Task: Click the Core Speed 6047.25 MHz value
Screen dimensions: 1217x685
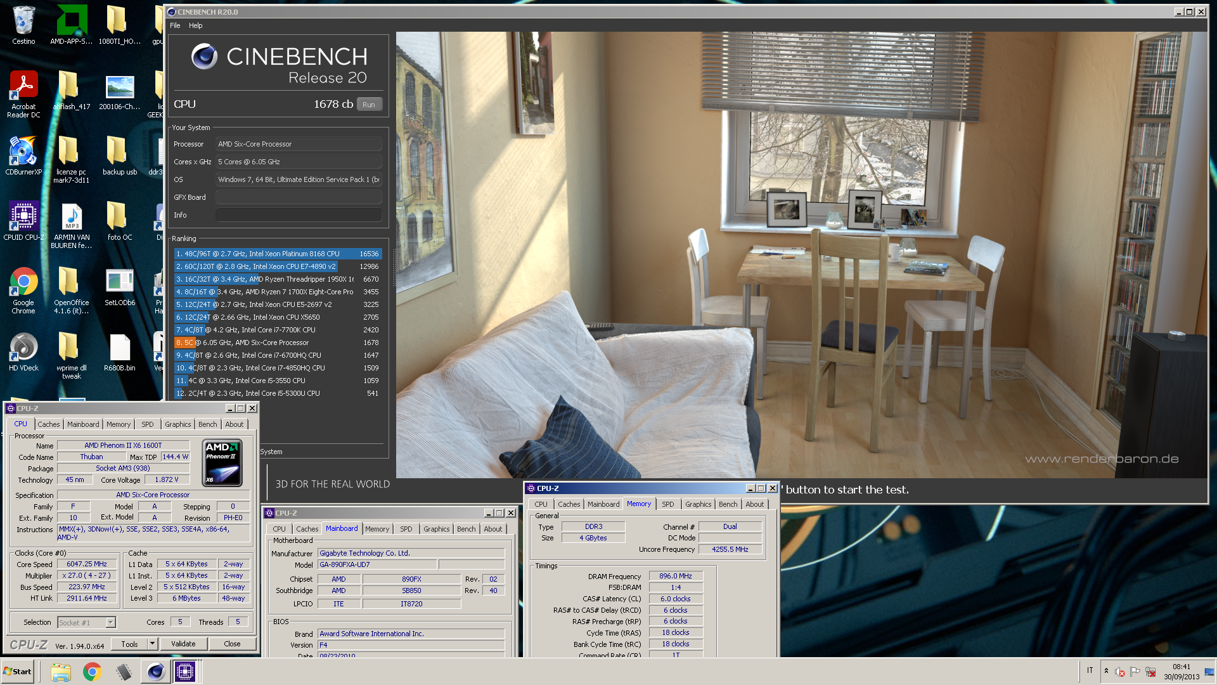Action: [x=87, y=564]
